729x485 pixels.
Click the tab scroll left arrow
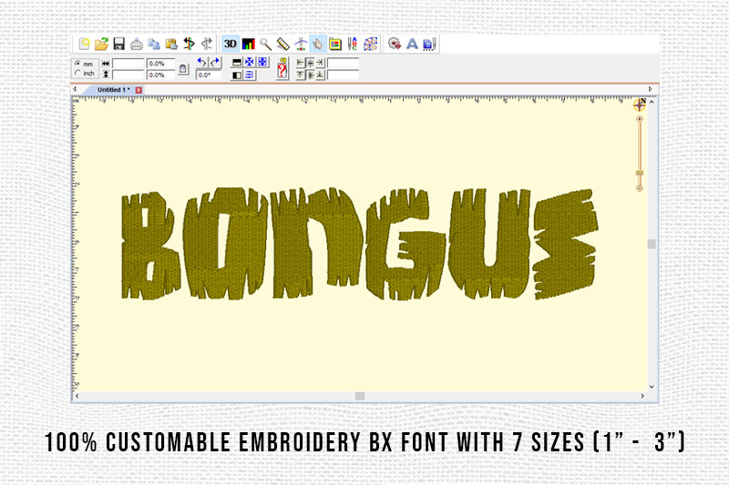pos(76,89)
